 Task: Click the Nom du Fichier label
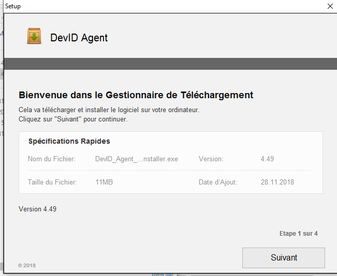click(x=51, y=159)
